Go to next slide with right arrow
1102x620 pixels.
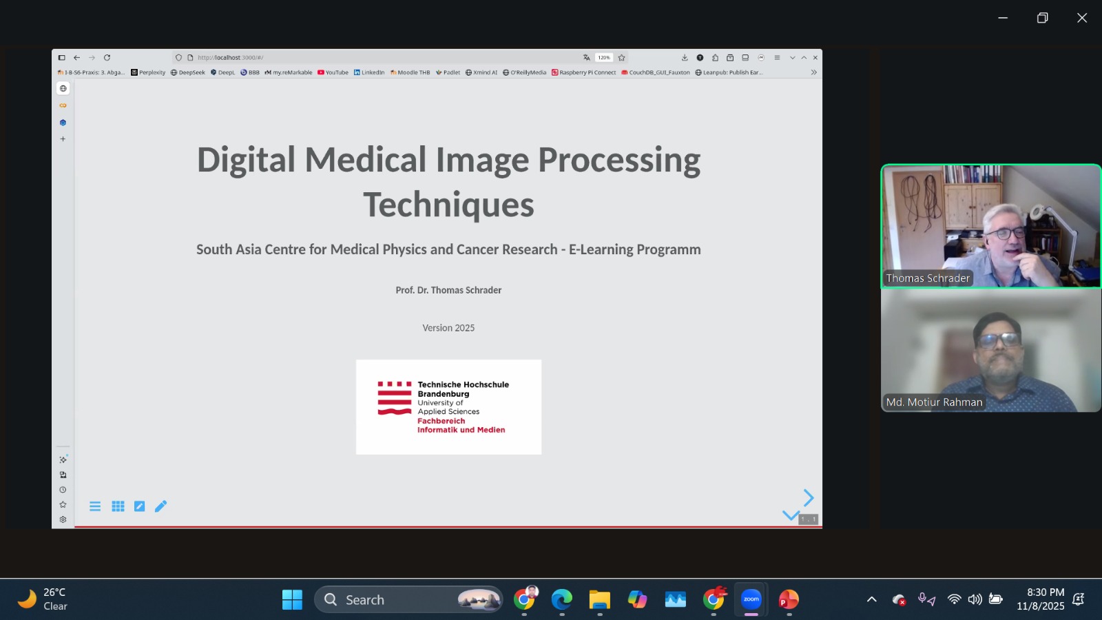coord(809,497)
